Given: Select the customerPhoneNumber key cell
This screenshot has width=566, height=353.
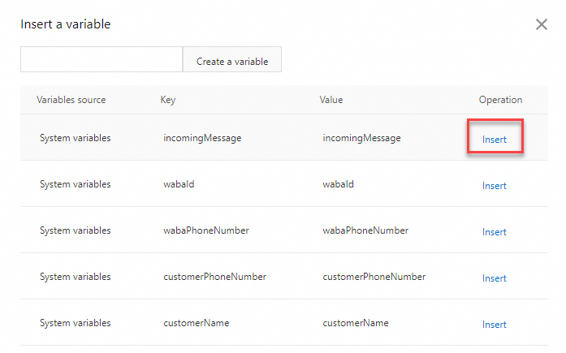Looking at the screenshot, I should 214,277.
